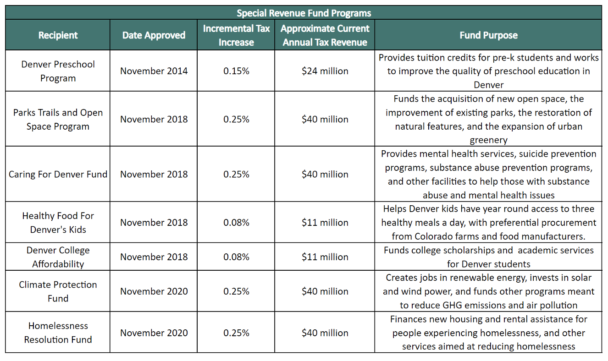
Task: Click the Climate Protection Fund cell
Action: [x=58, y=291]
